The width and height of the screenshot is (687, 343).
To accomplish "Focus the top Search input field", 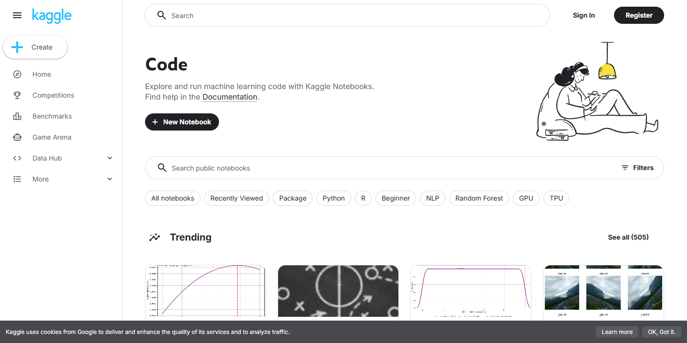I will coord(347,15).
